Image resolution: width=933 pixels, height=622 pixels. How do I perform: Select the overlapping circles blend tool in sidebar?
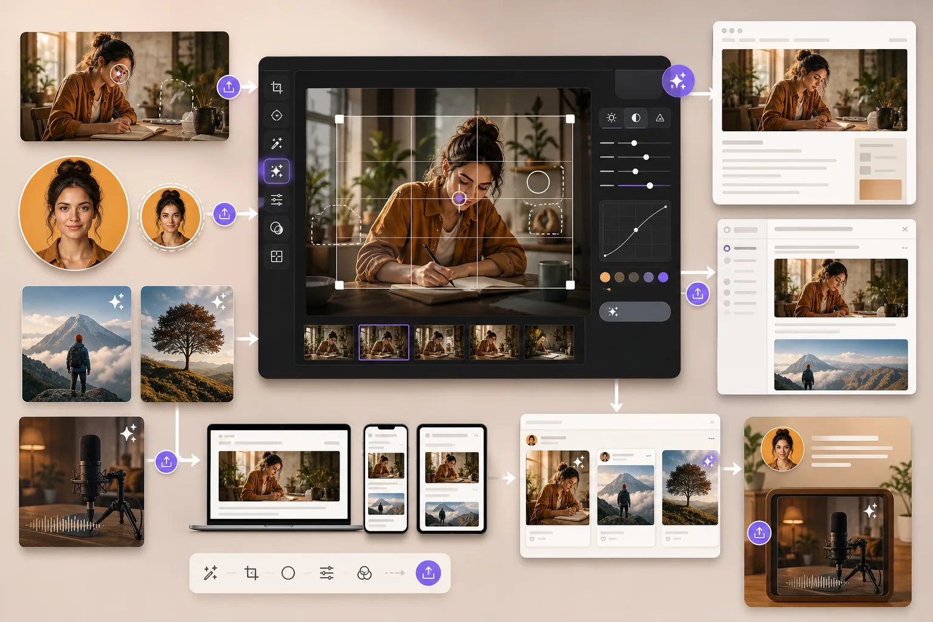click(276, 228)
